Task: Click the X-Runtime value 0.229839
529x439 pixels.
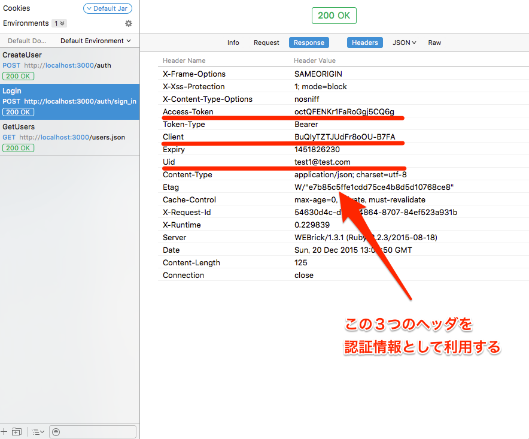Action: (x=312, y=225)
